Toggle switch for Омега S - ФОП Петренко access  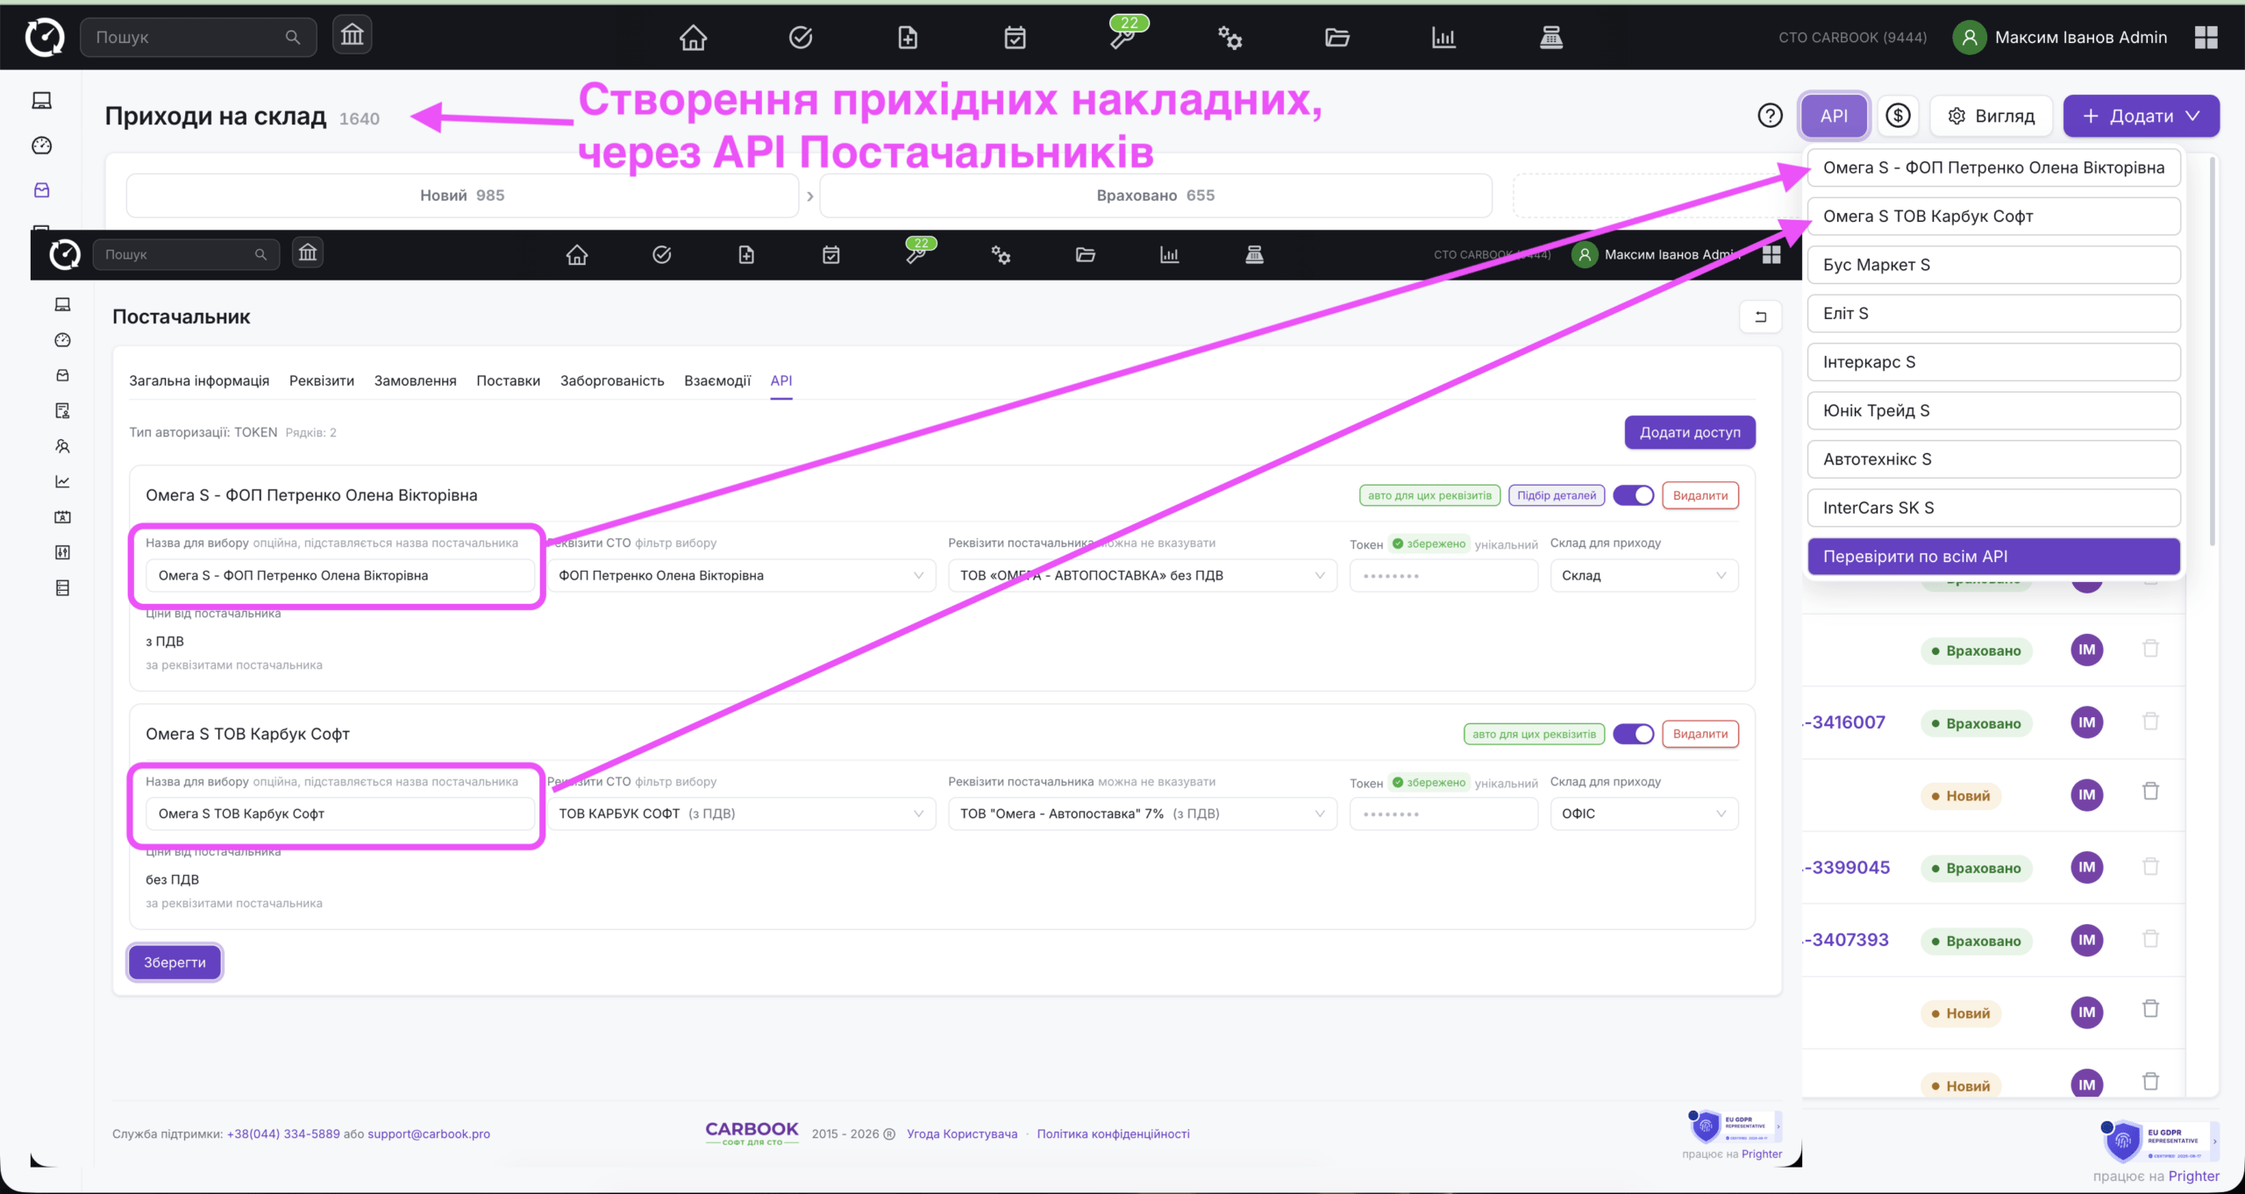pyautogui.click(x=1634, y=495)
